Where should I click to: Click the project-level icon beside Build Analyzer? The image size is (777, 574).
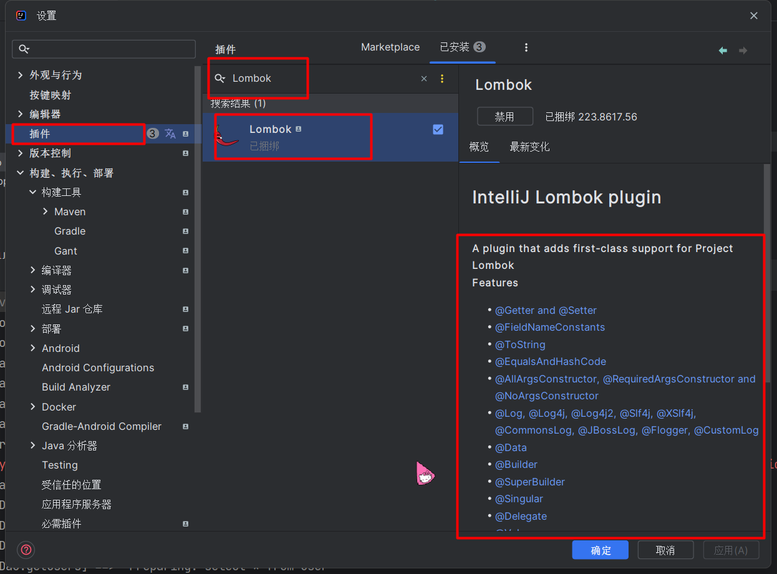pos(185,387)
